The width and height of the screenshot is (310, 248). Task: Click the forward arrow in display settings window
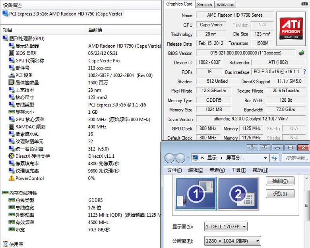point(180,158)
